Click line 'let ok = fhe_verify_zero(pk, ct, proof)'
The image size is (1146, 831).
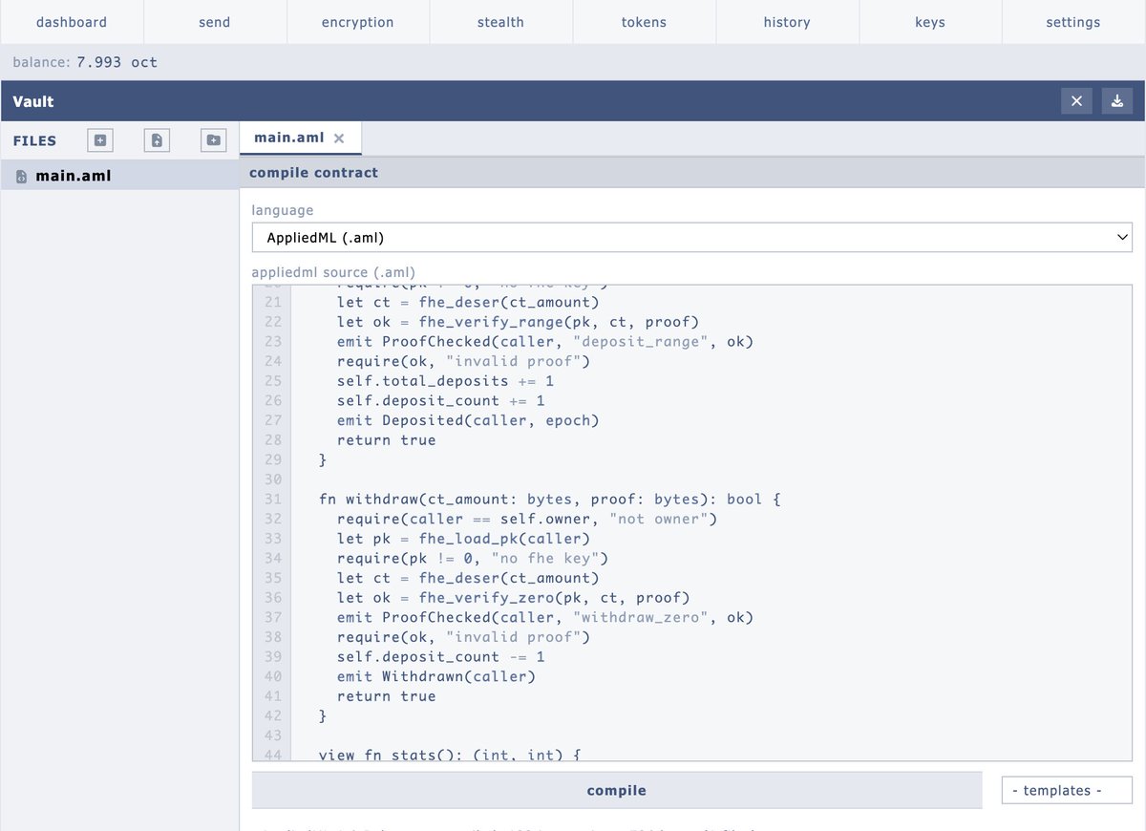coord(514,598)
